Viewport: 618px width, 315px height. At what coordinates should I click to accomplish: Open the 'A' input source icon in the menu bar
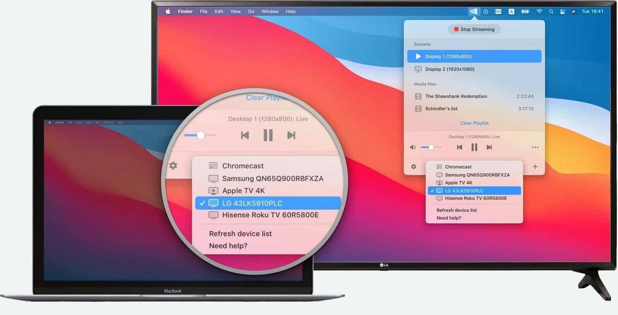coord(511,12)
